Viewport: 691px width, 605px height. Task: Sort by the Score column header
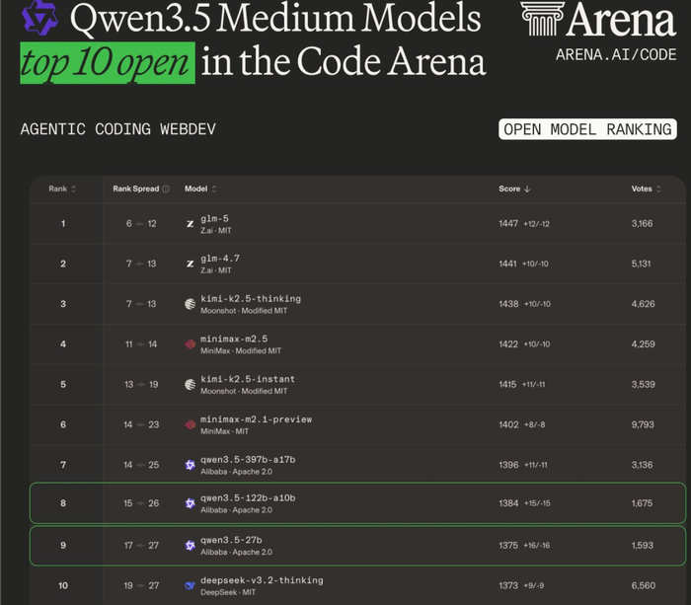pyautogui.click(x=513, y=189)
